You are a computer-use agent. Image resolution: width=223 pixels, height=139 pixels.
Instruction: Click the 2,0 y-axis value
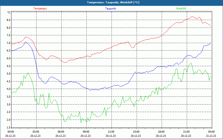pyautogui.click(x=9, y=120)
